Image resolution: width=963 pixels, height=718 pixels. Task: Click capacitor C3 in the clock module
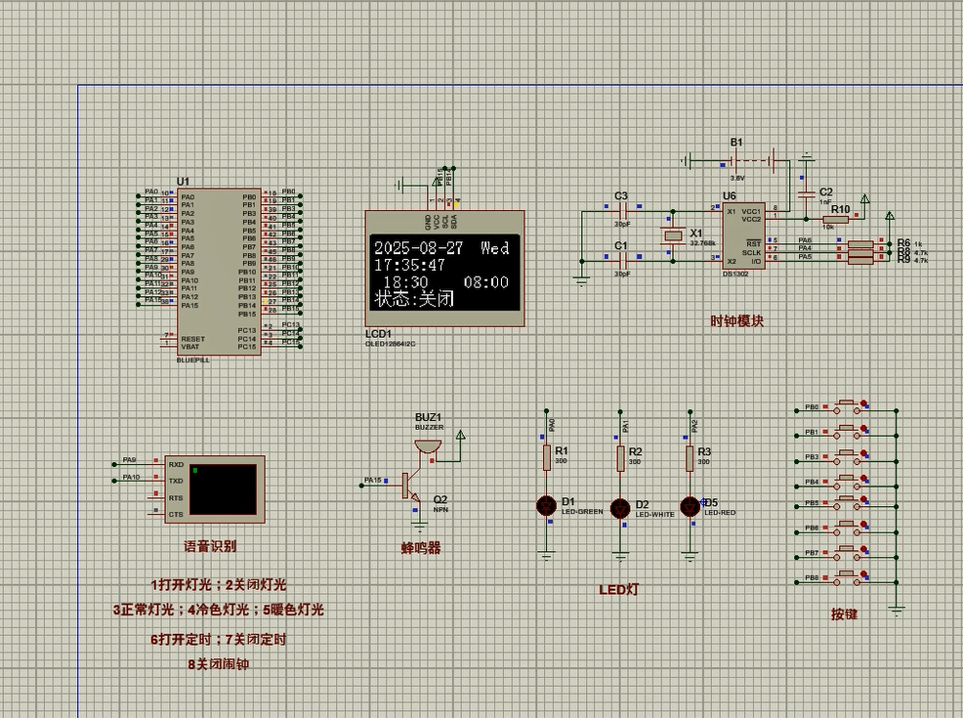pyautogui.click(x=621, y=211)
